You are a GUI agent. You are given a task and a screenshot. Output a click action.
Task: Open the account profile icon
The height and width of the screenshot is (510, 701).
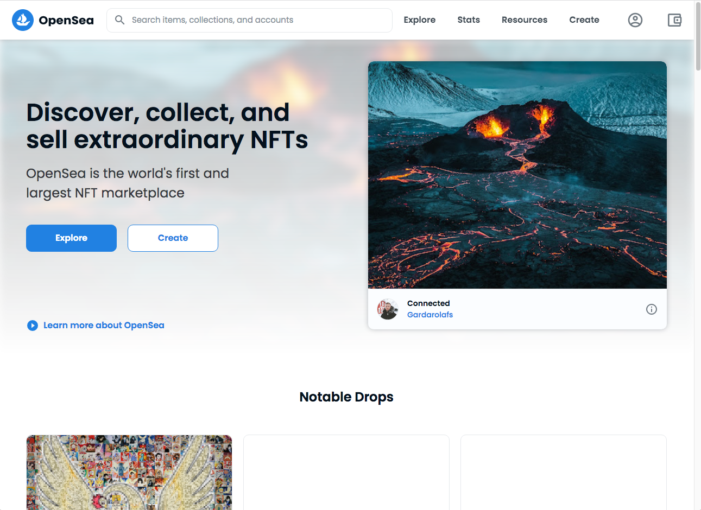pos(635,20)
